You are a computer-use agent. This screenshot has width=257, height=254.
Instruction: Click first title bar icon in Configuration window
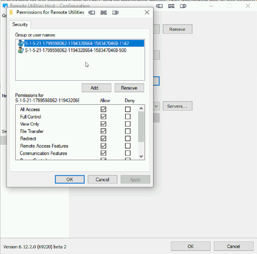[x=160, y=6]
